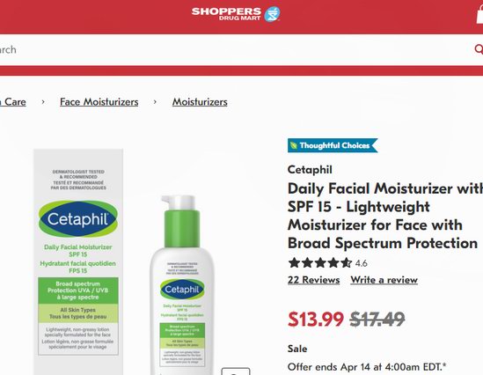Open the Face Moisturizers breadcrumb
This screenshot has height=375, width=483.
point(99,102)
